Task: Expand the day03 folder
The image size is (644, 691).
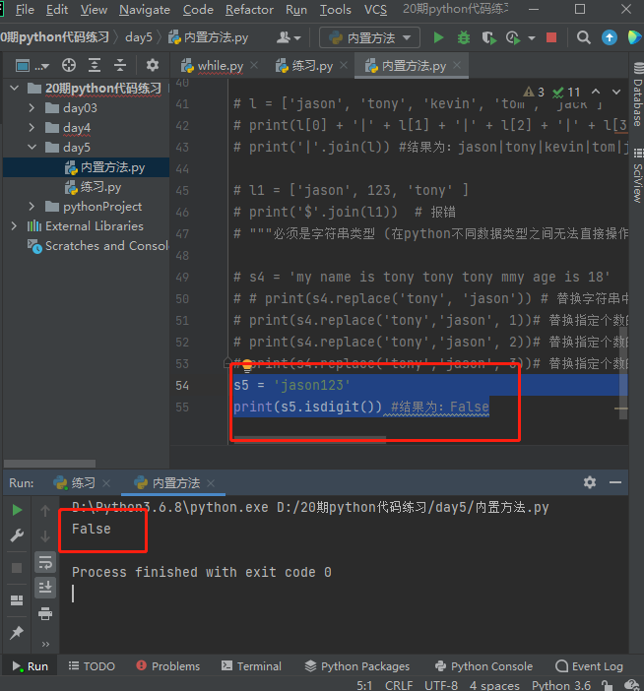Action: (x=32, y=108)
